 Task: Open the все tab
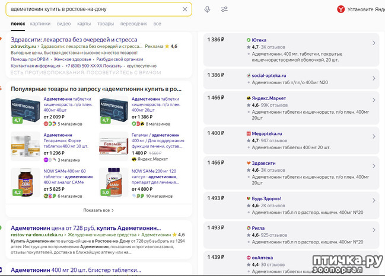tap(157, 24)
